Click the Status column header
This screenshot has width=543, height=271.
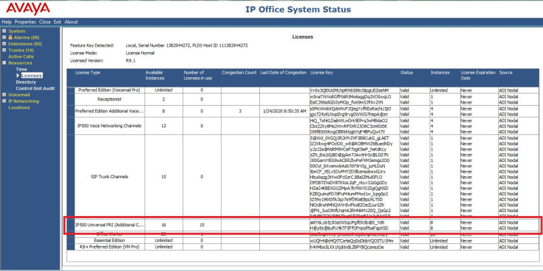406,72
